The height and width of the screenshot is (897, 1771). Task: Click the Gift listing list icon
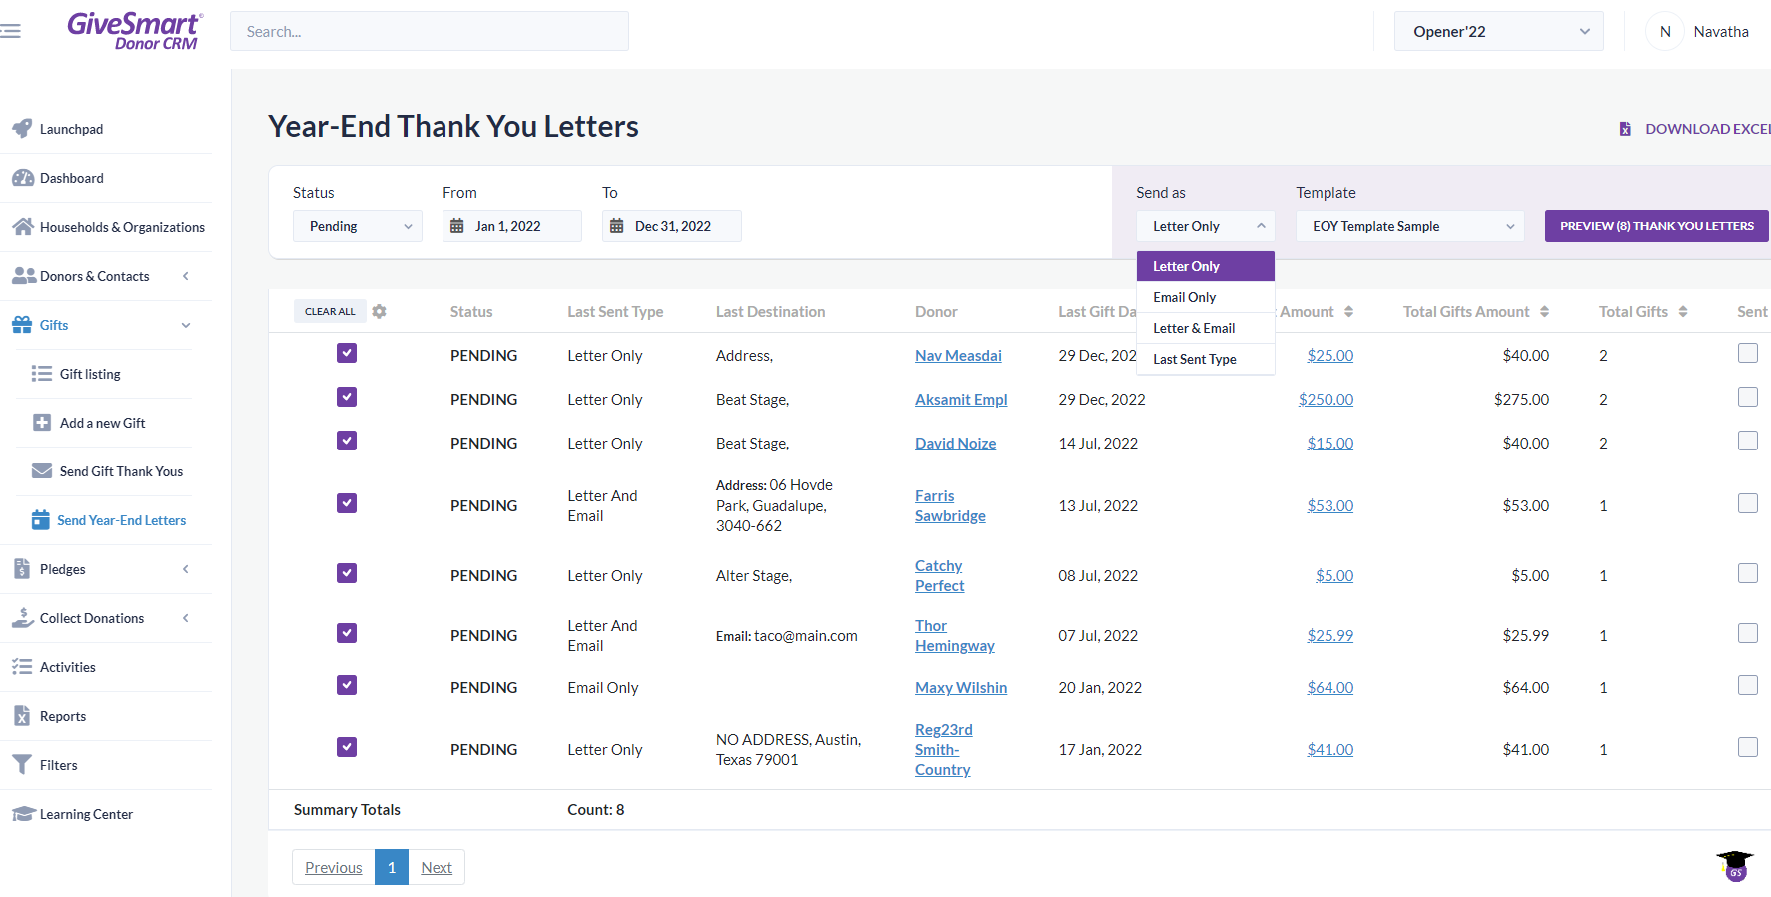click(x=42, y=374)
